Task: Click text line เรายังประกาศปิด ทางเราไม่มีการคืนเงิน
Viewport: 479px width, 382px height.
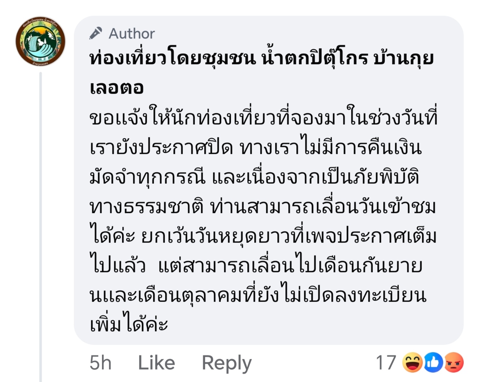Action: pyautogui.click(x=255, y=148)
